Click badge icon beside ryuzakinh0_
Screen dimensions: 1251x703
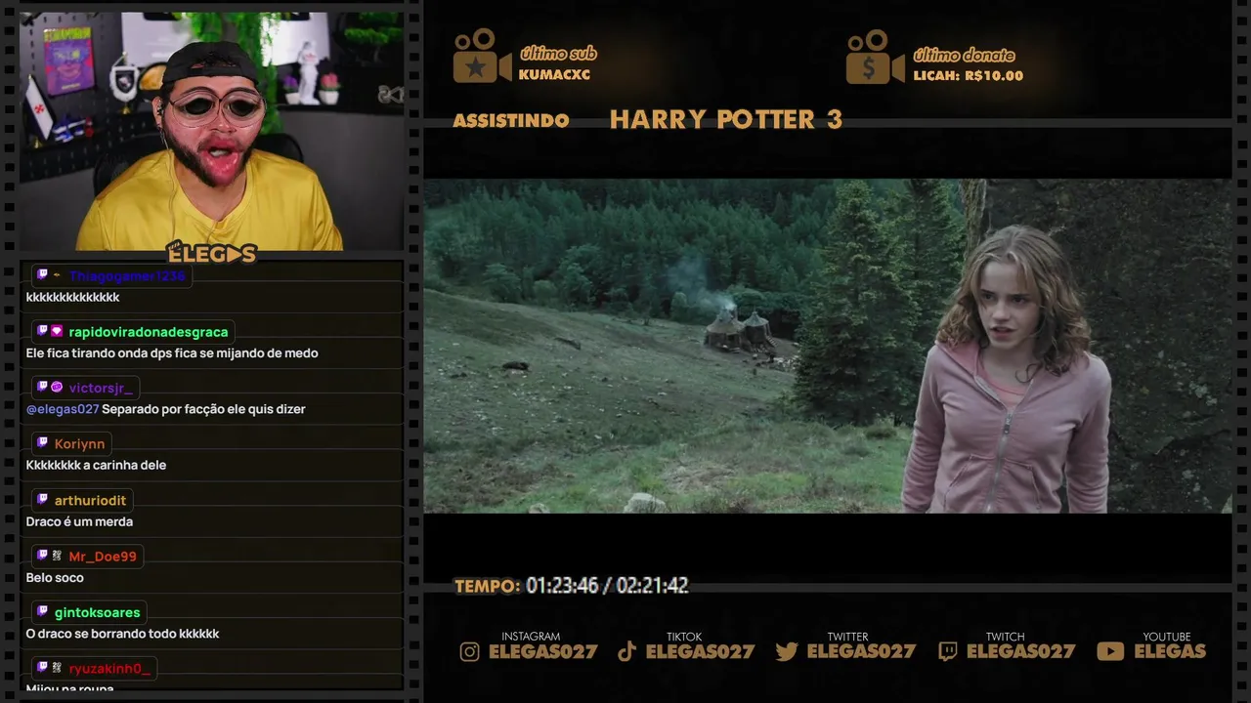(x=57, y=668)
